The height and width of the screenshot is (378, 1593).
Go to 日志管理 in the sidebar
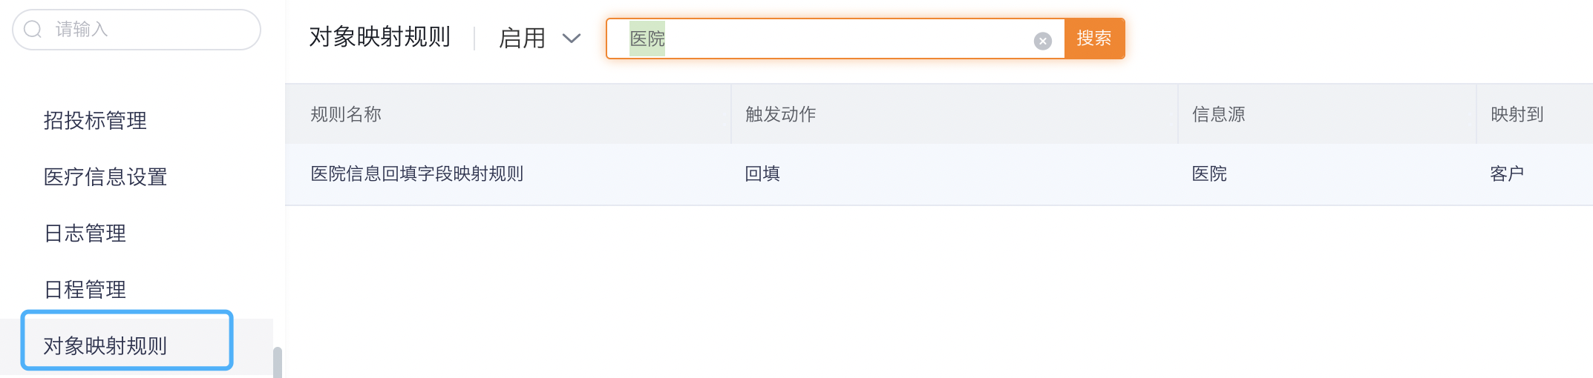pos(85,233)
